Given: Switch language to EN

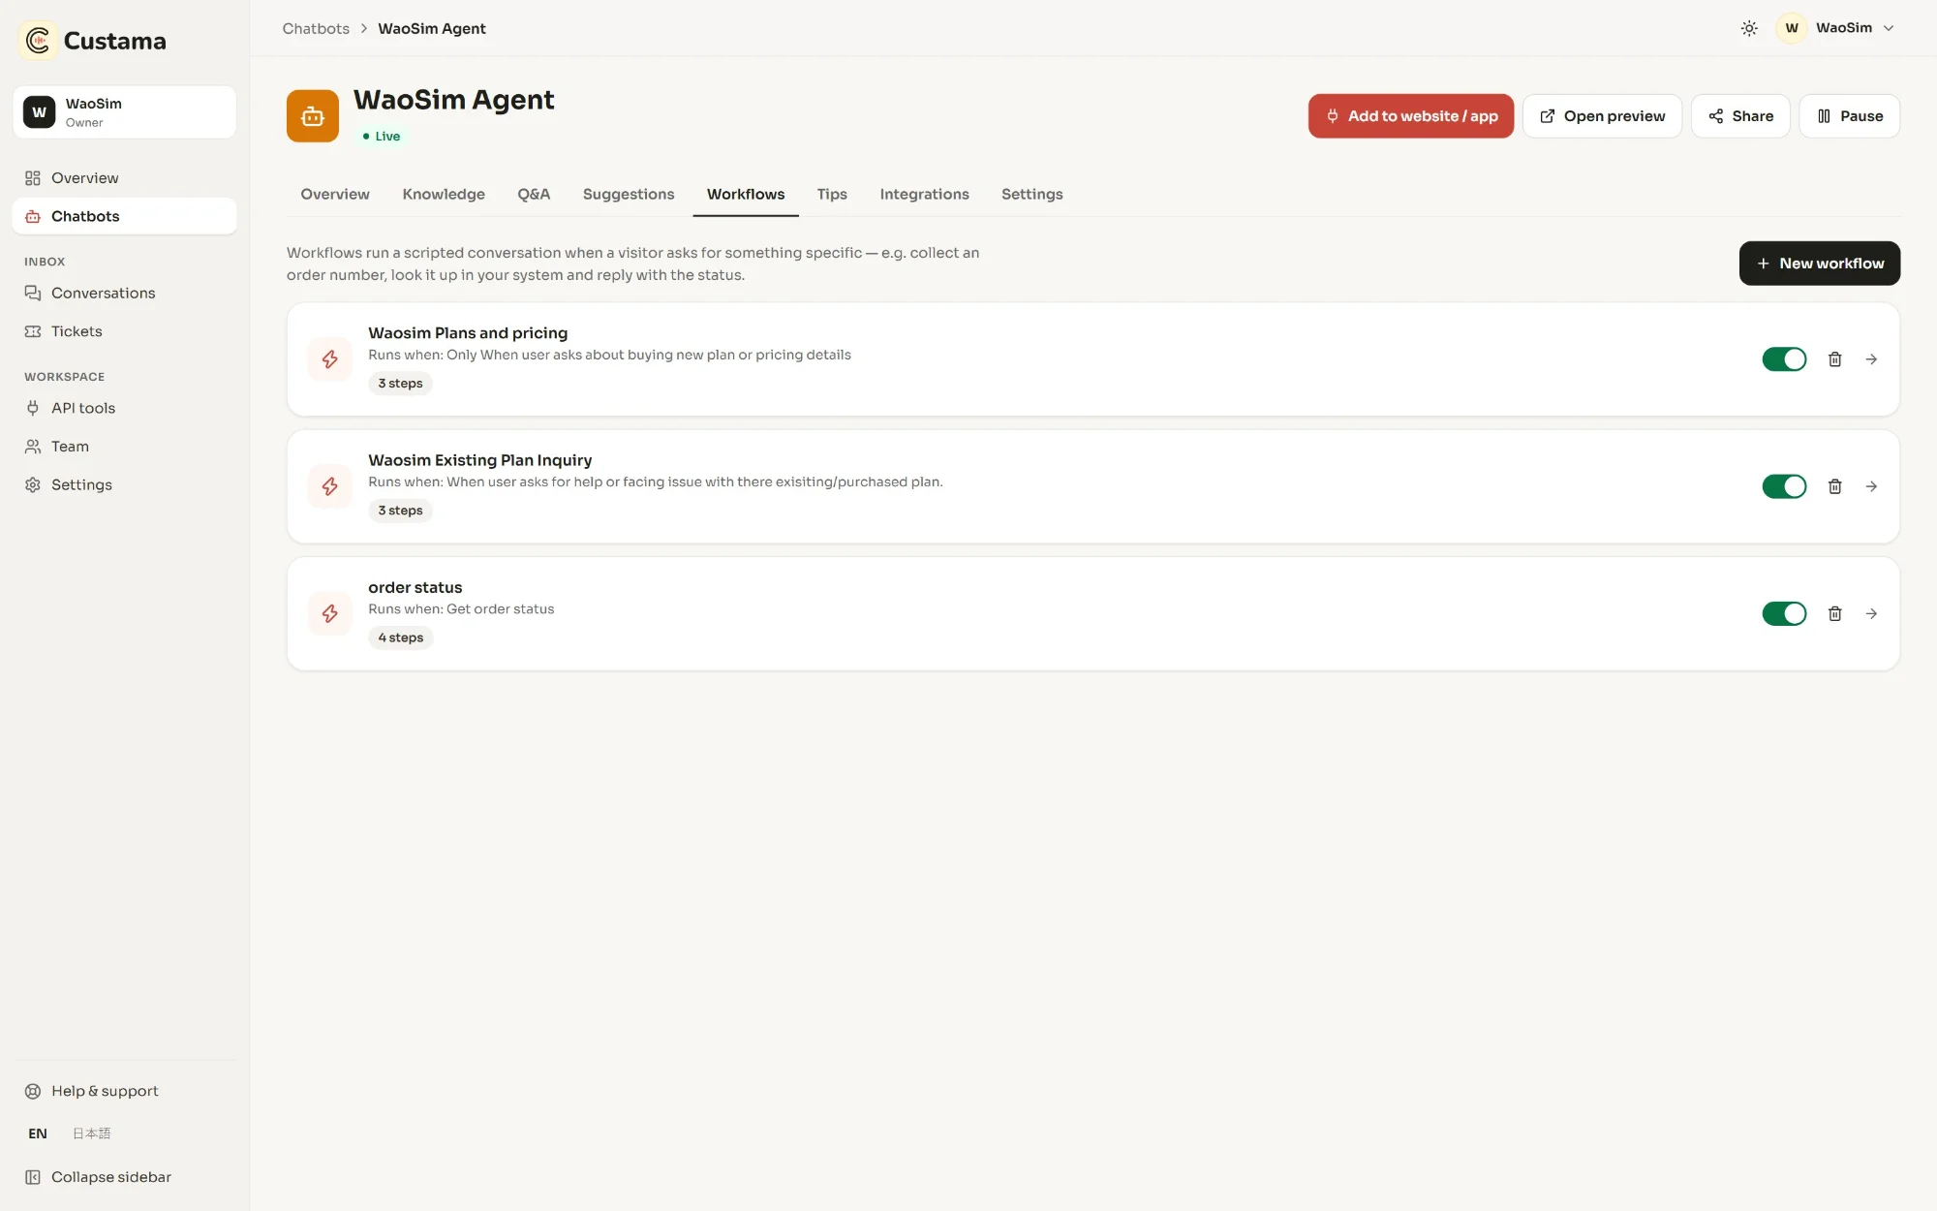Looking at the screenshot, I should 38,1133.
